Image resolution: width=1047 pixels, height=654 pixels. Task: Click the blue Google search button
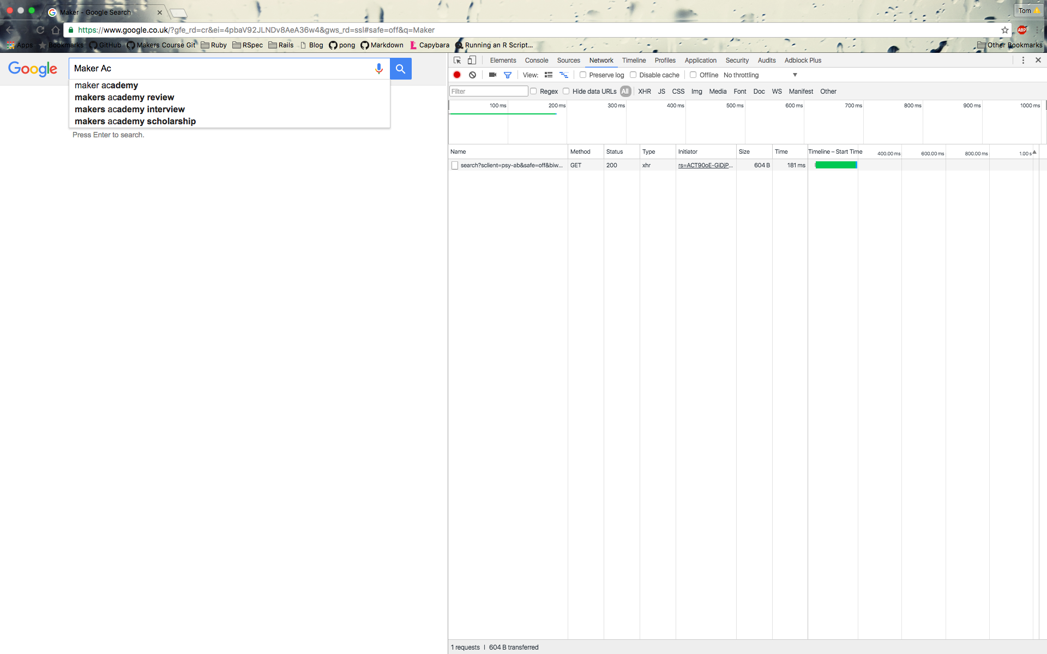pos(401,69)
